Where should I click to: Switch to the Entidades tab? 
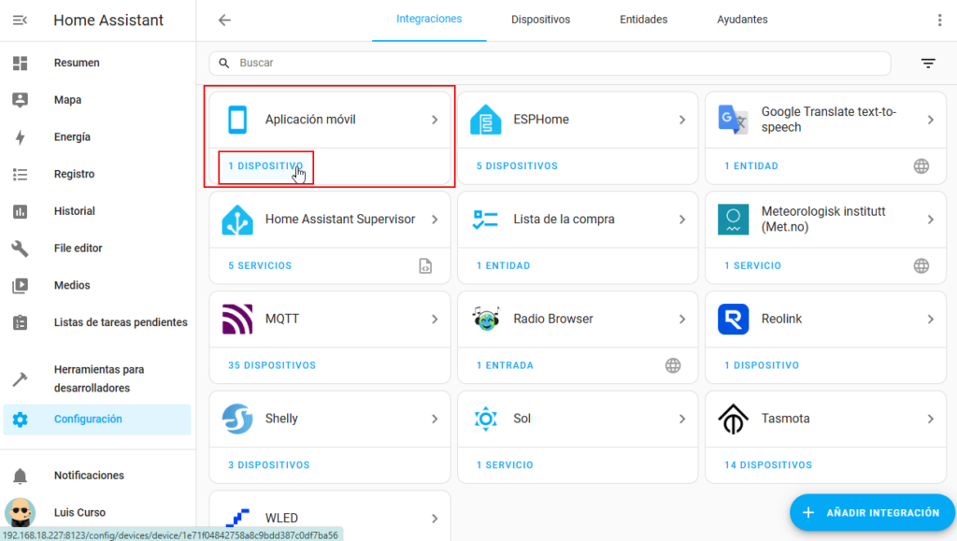click(643, 20)
